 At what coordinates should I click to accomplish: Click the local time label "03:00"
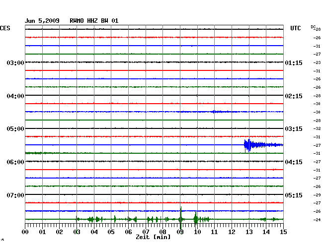coord(15,62)
